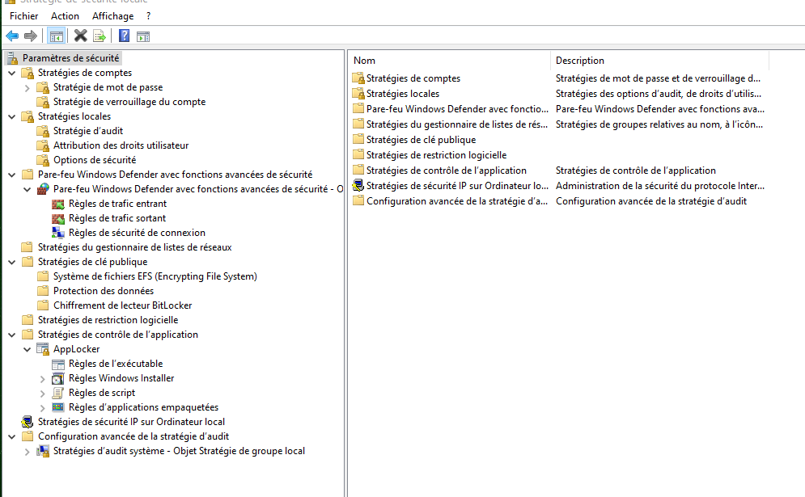Image resolution: width=805 pixels, height=497 pixels.
Task: Select Stratégies de sécurité IP icon in tree
Action: coord(28,422)
